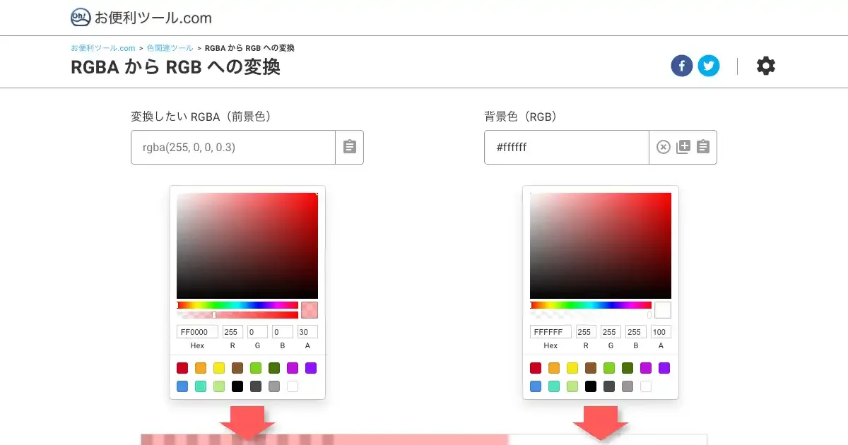Click the alpha field showing 30
This screenshot has width=848, height=445.
pyautogui.click(x=307, y=332)
